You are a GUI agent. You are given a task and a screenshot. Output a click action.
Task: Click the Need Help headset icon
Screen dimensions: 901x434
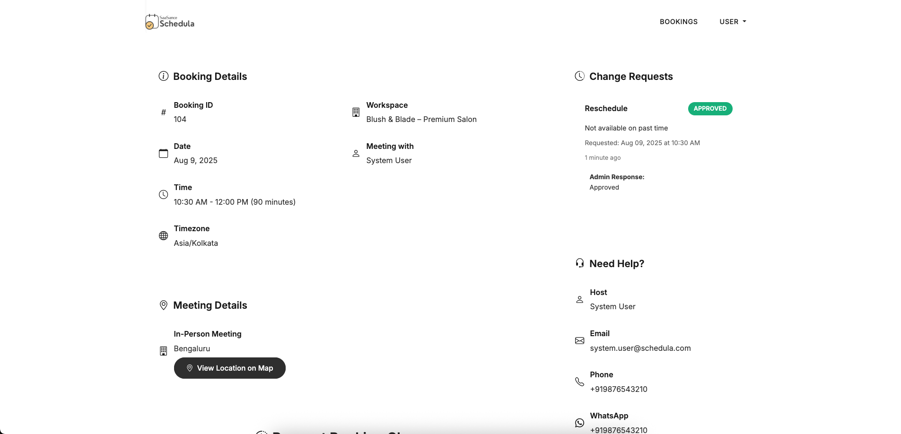point(579,263)
